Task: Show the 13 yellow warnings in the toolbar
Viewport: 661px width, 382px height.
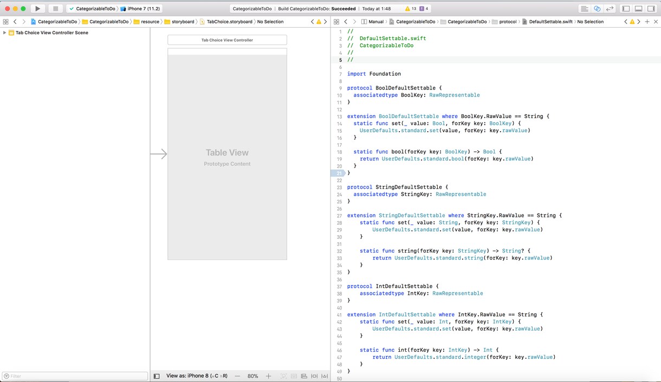Action: click(410, 9)
